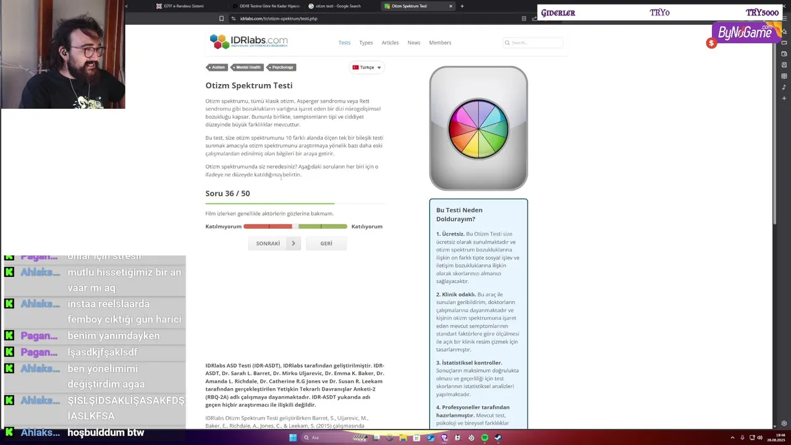This screenshot has height=445, width=791.
Task: Open the music note sidebar icon
Action: pos(784,87)
